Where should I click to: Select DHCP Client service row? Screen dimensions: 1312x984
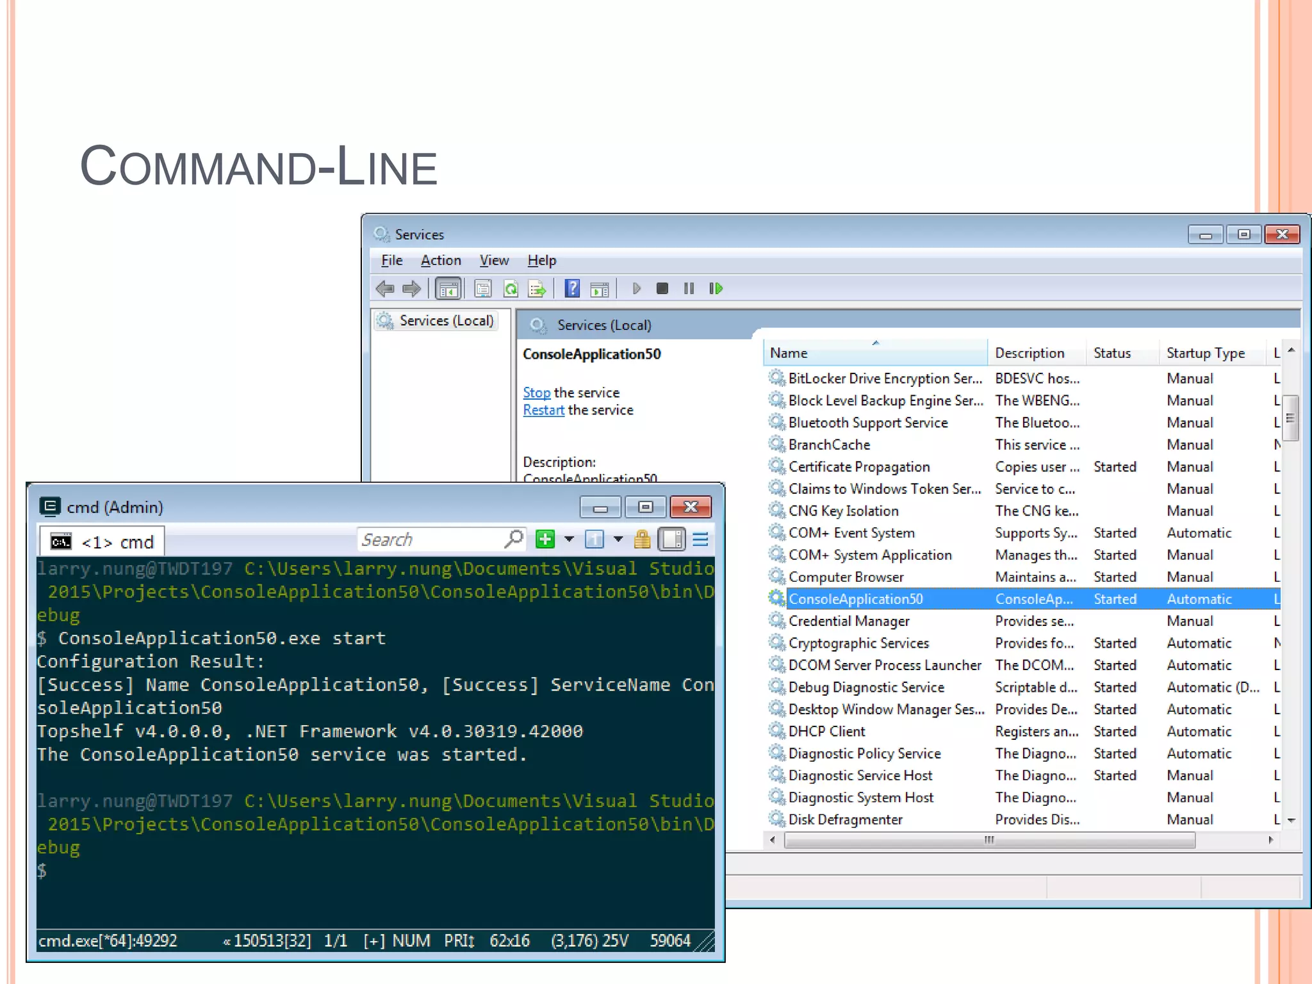tap(1024, 731)
